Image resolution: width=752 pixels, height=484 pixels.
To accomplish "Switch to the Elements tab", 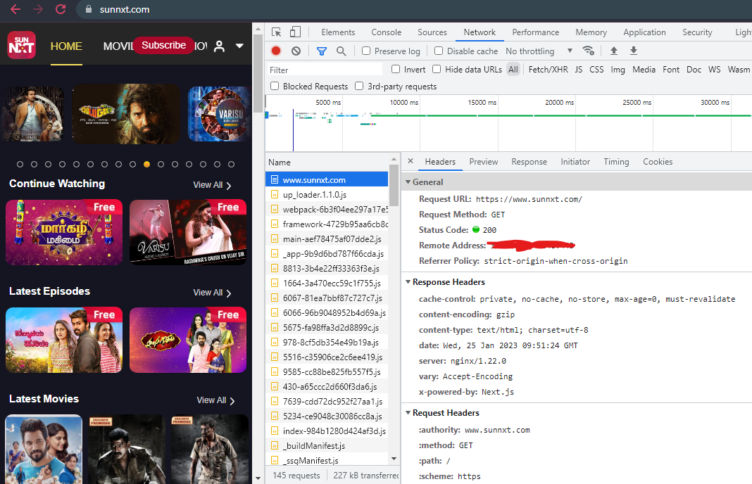I will pyautogui.click(x=338, y=32).
